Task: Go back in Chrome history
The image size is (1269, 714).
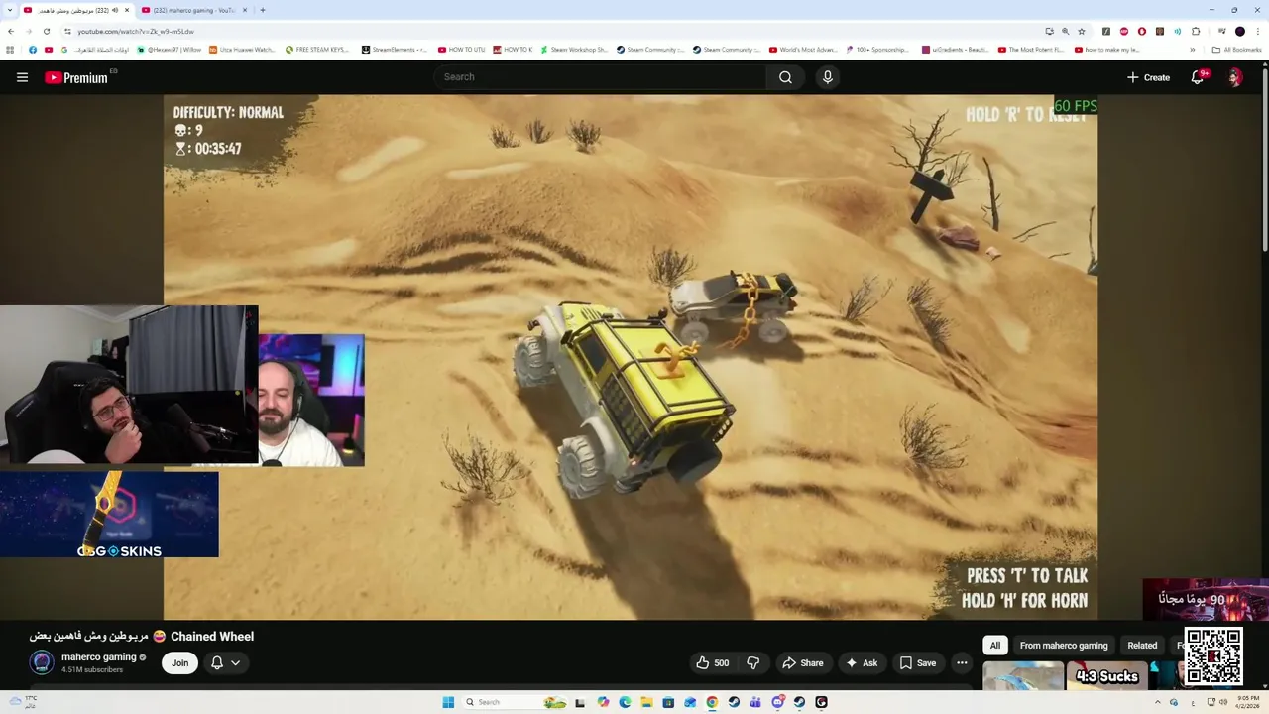Action: (11, 31)
